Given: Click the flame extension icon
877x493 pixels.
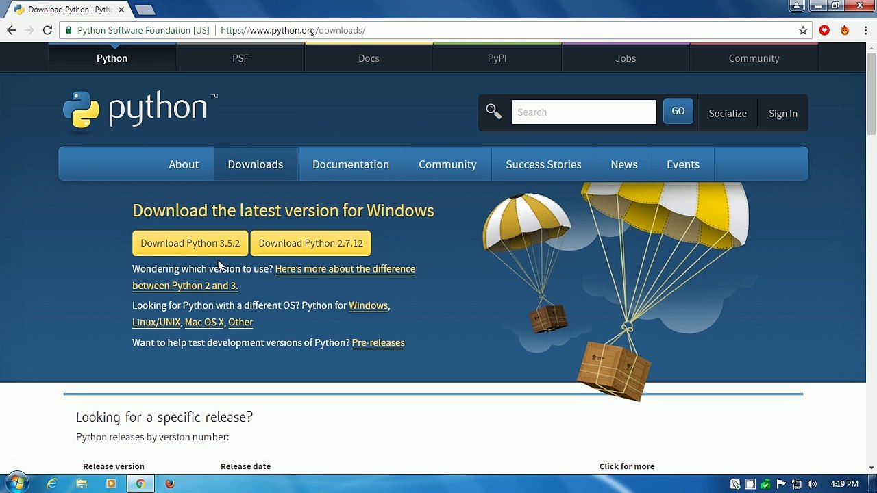Looking at the screenshot, I should tap(845, 30).
